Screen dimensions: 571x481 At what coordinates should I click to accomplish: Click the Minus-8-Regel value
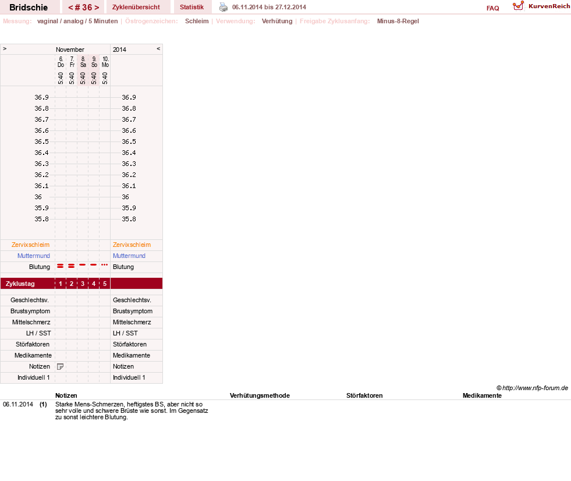click(398, 21)
